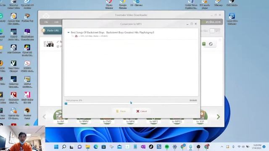Open the notification count badge

pos(264,147)
